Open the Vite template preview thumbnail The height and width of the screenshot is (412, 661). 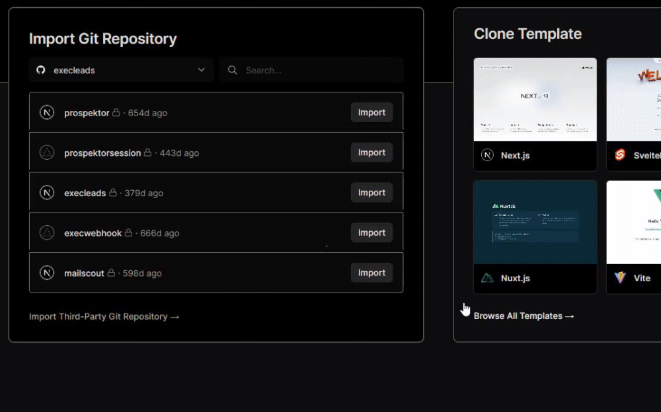point(634,223)
